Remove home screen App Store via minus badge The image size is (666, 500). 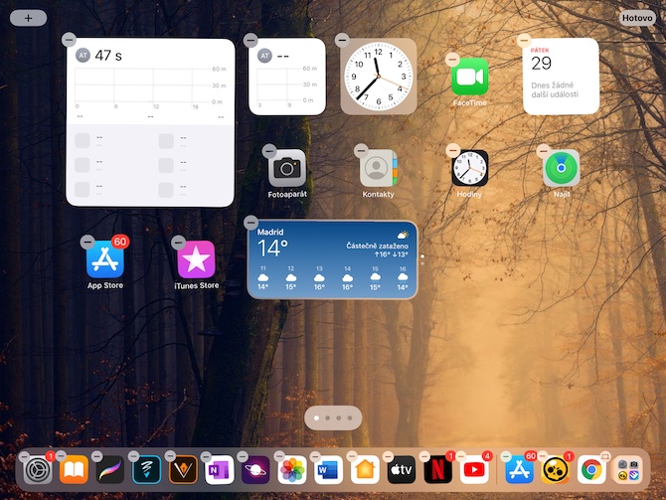[87, 242]
